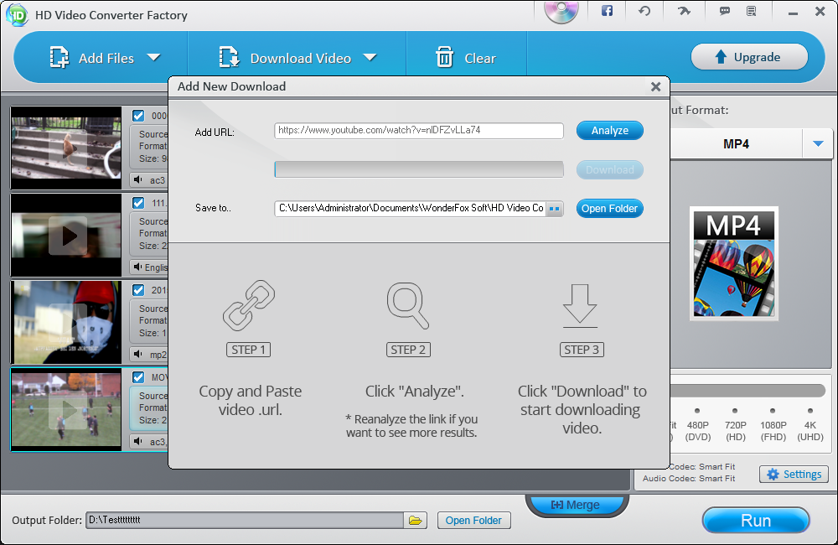Click the audio speaker icon of MOV video

[x=138, y=441]
